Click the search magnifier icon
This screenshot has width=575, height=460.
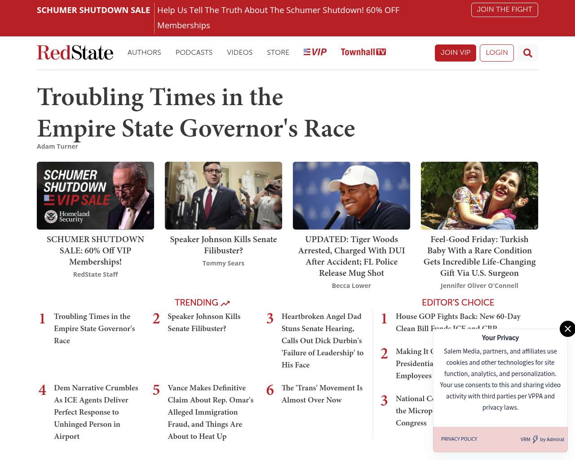coord(527,53)
